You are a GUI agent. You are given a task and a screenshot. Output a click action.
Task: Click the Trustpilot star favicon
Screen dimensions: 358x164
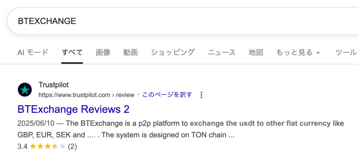[25, 90]
